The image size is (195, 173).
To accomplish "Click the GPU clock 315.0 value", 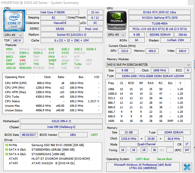I will pos(124,51).
